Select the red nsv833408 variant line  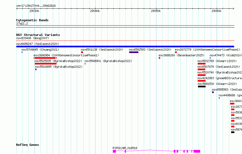tap(125, 41)
